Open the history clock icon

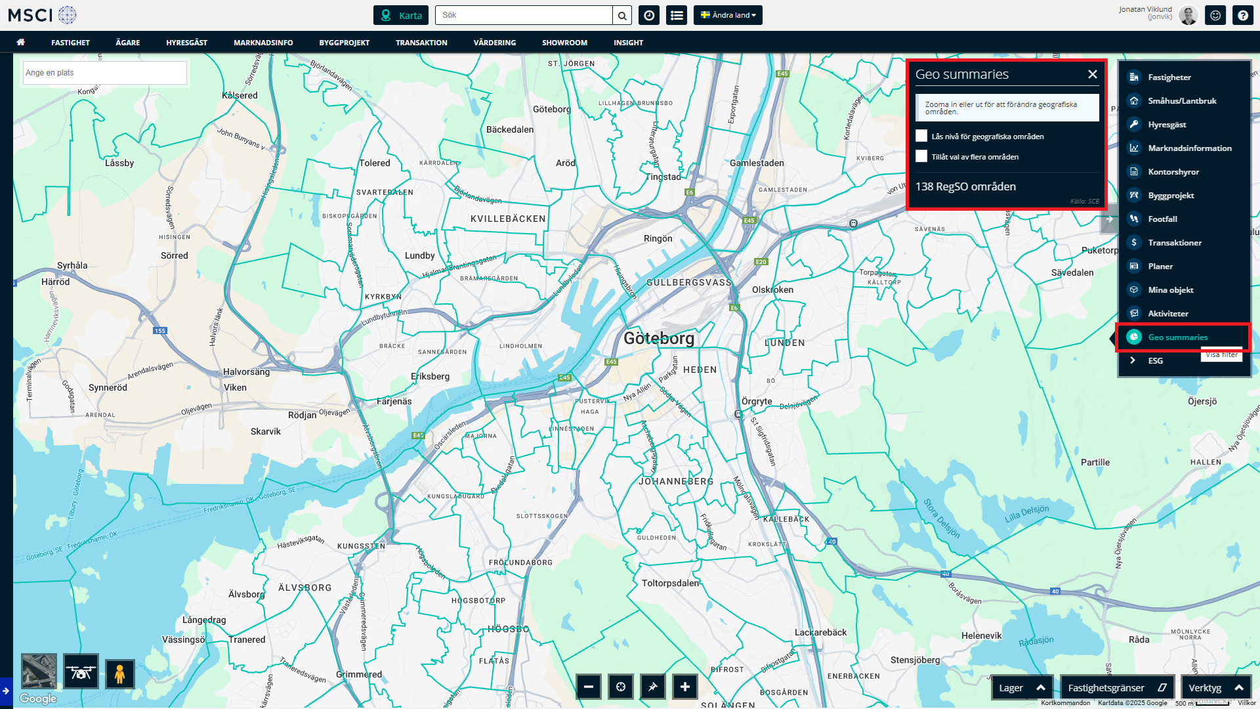pos(649,15)
